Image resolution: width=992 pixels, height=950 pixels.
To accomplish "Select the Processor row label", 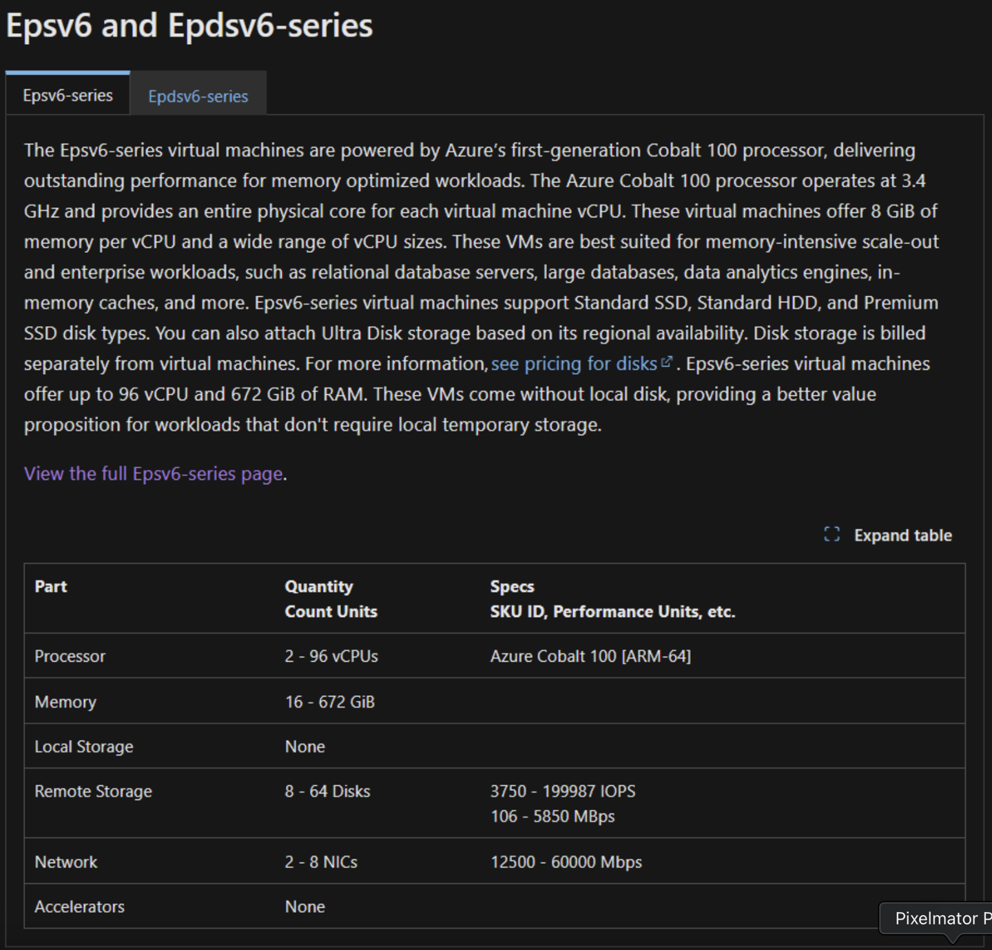I will [x=70, y=656].
